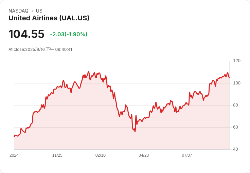Click the chart line's lowest dip near 56

(x=135, y=131)
